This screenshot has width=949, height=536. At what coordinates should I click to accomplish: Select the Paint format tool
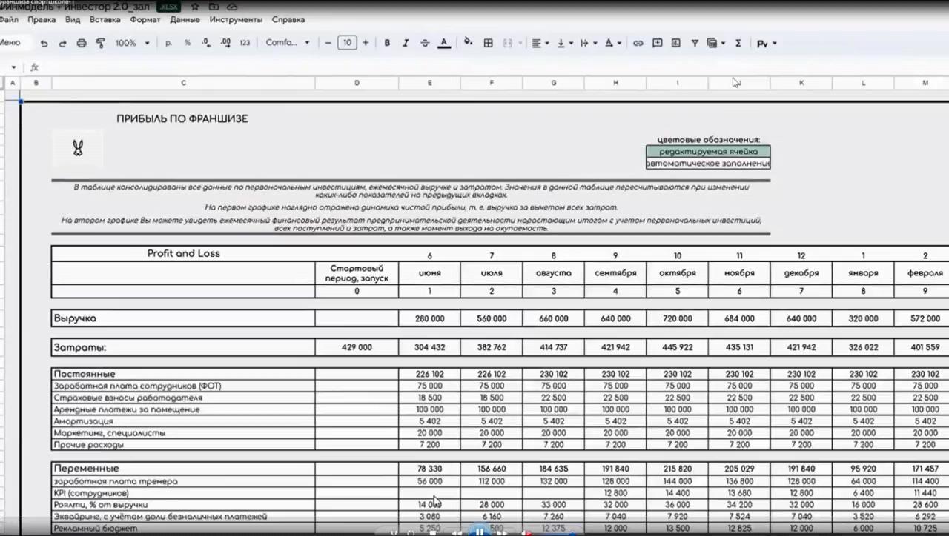click(x=101, y=44)
